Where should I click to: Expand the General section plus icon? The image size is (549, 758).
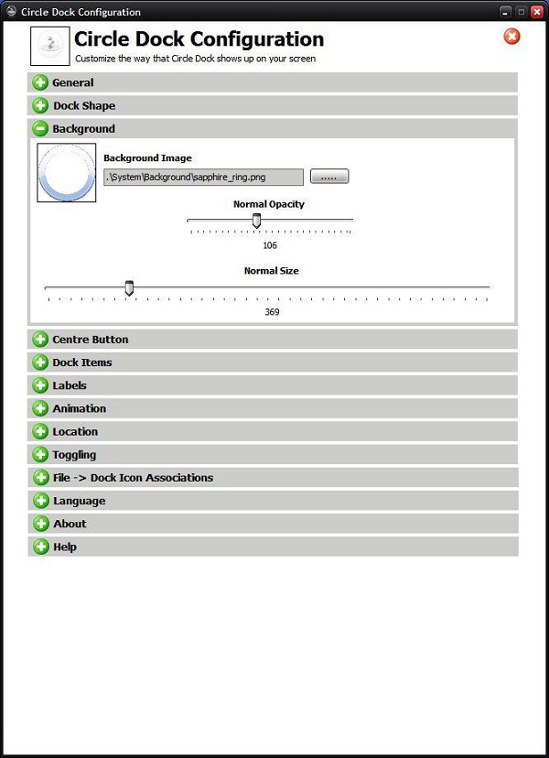(40, 82)
